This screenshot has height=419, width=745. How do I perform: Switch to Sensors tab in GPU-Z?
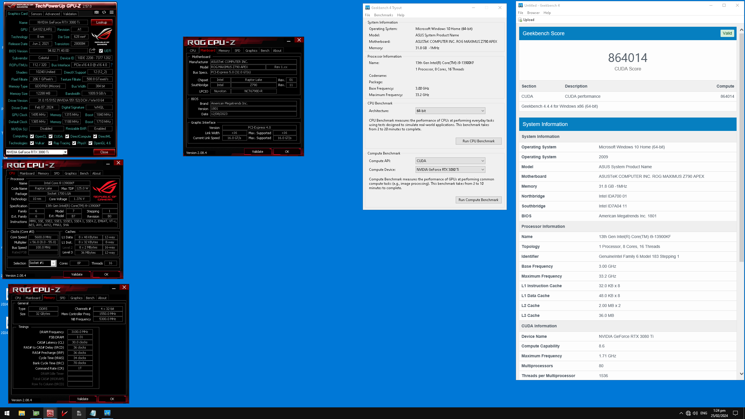coord(36,14)
